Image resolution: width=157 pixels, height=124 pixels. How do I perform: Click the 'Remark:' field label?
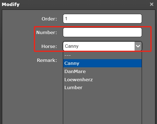pos(47,60)
